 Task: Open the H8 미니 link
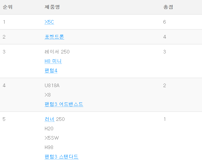[x=53, y=61]
